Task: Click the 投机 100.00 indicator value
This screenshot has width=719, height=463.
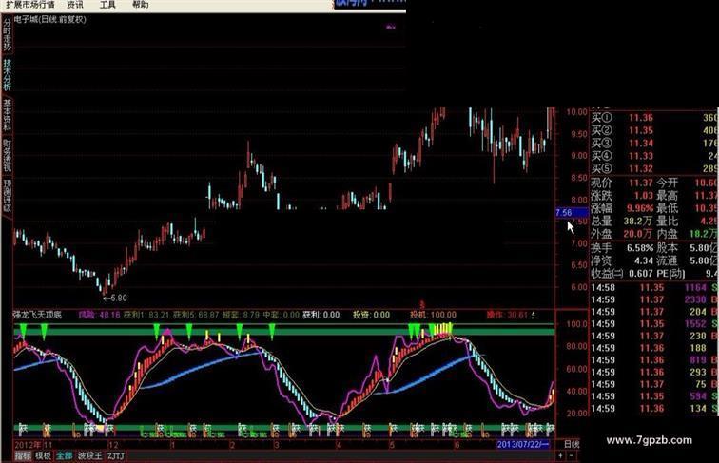Action: point(434,315)
